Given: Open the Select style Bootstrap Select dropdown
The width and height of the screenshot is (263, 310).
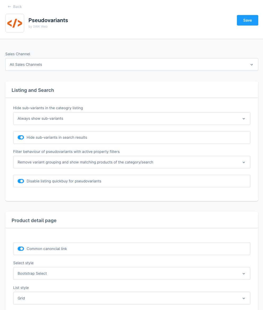Looking at the screenshot, I should click(132, 273).
